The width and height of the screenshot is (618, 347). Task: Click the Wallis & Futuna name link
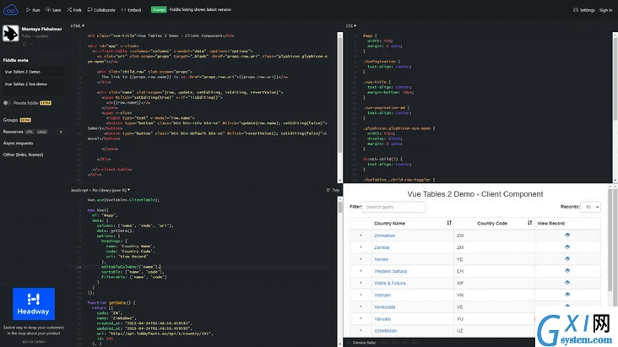(x=389, y=283)
